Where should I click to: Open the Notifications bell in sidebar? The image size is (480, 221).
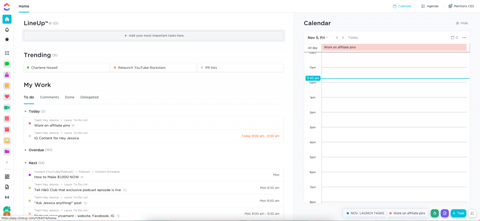[x=7, y=30]
